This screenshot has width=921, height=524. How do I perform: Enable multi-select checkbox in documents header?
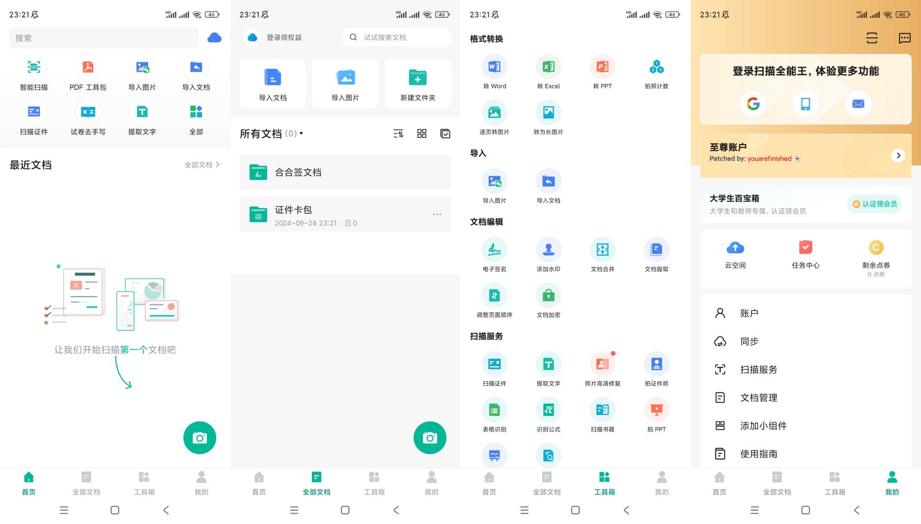(x=445, y=133)
